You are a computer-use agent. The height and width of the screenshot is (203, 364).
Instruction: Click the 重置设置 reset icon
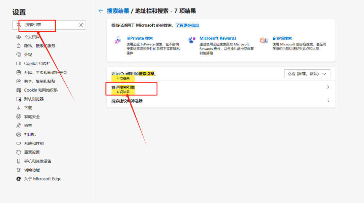pos(19,152)
